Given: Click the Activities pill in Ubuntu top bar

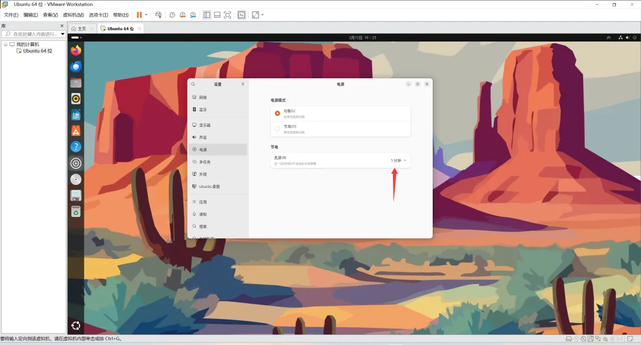Looking at the screenshot, I should [x=76, y=37].
